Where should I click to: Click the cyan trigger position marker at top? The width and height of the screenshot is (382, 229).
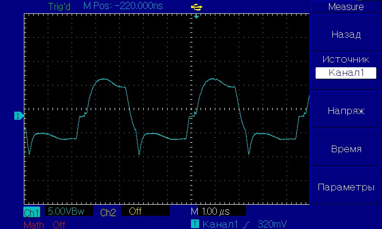196,16
